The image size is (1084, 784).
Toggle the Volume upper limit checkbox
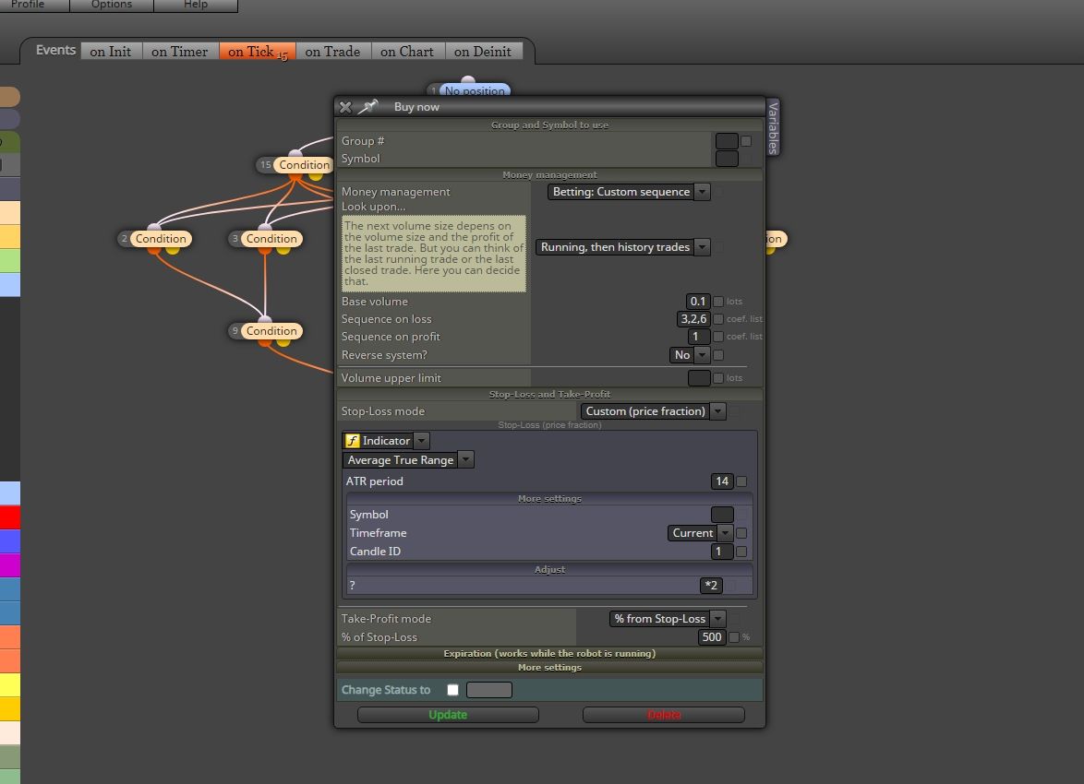coord(718,378)
